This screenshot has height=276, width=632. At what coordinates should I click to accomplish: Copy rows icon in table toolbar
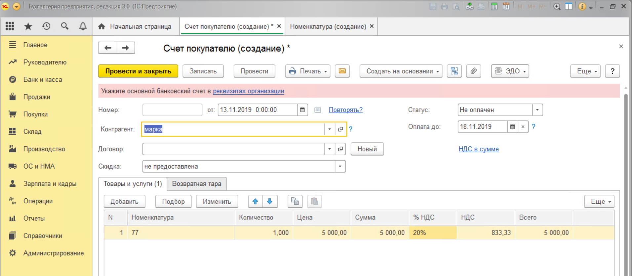(x=295, y=201)
